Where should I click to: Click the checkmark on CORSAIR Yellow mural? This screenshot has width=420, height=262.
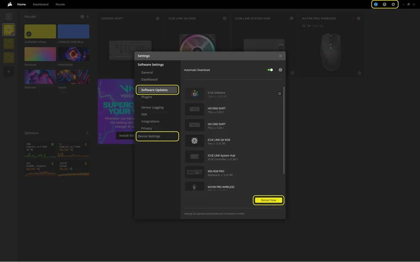tap(29, 33)
